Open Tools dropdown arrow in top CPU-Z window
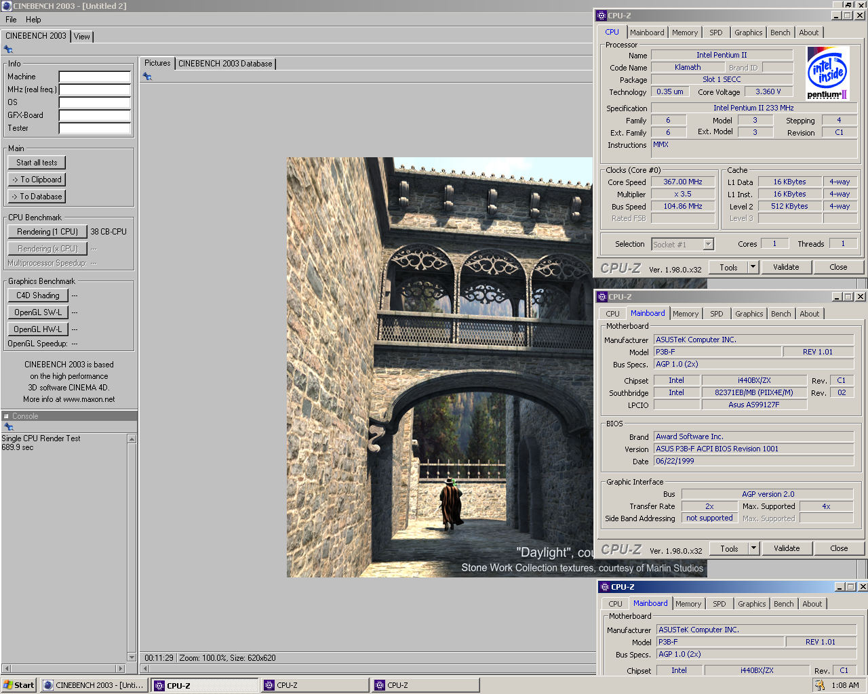The image size is (868, 694). tap(753, 267)
